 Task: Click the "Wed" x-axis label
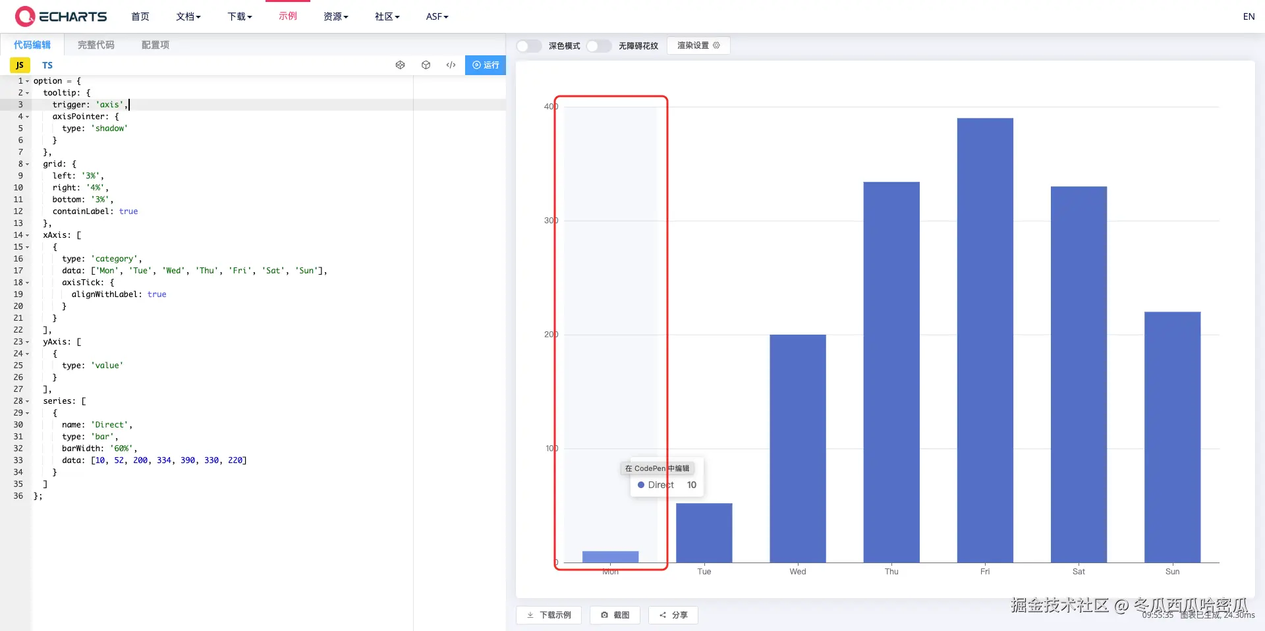798,572
